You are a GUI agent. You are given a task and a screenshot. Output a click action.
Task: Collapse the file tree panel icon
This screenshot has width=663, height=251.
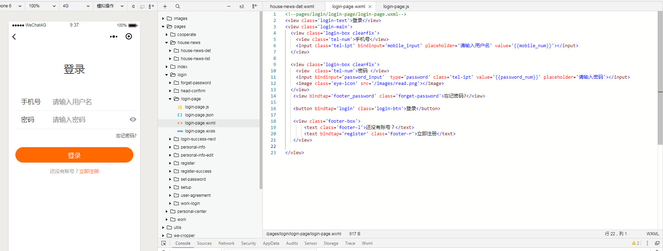(x=254, y=6)
